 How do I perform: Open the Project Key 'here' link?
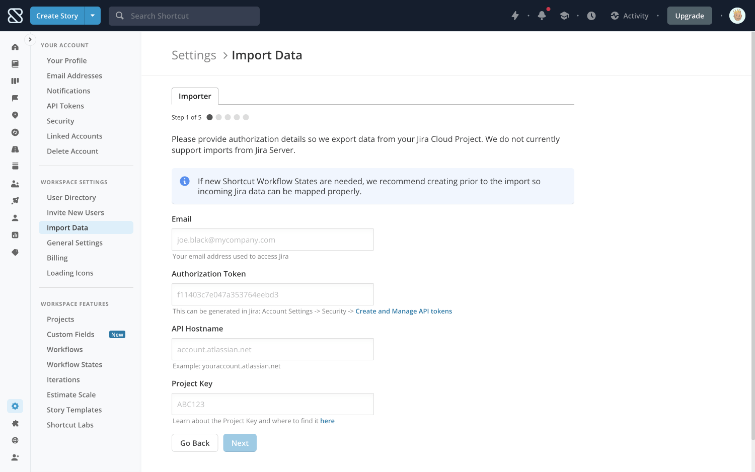327,421
